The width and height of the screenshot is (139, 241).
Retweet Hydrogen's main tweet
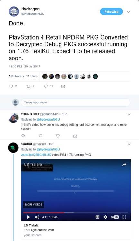pyautogui.click(x=28, y=86)
